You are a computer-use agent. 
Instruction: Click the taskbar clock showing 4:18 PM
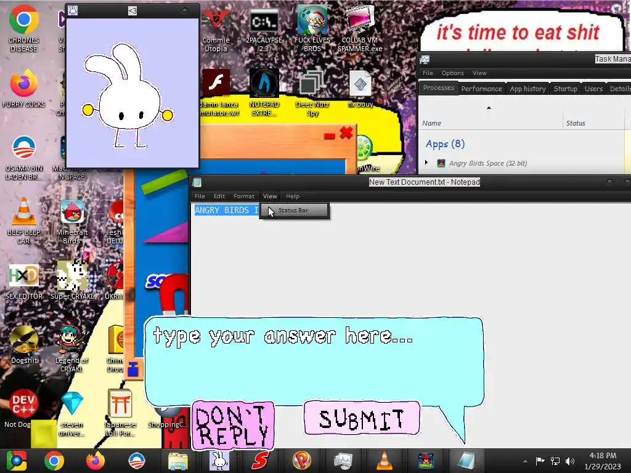[x=603, y=461]
